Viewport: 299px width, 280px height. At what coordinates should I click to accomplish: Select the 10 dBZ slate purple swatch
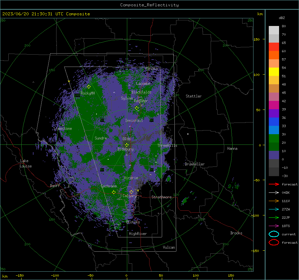pyautogui.click(x=274, y=155)
